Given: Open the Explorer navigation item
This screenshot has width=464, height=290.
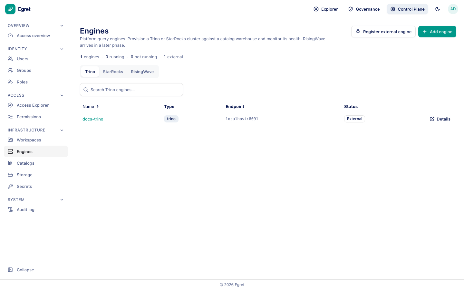Looking at the screenshot, I should click(x=325, y=9).
